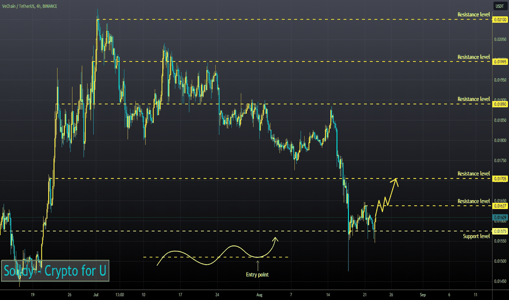Click the 17 date on time axis
The image size is (509, 300).
pos(180,295)
